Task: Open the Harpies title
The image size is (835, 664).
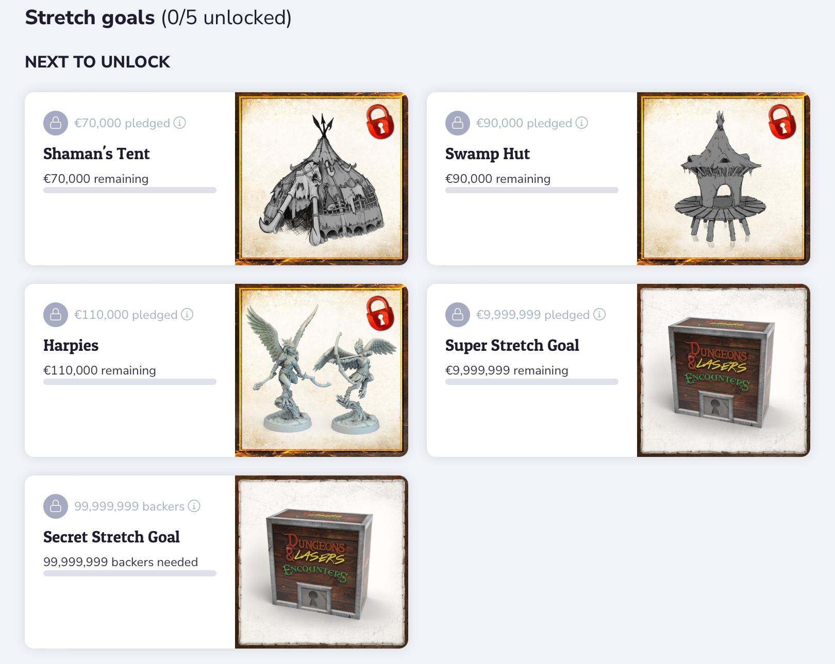Action: pyautogui.click(x=71, y=345)
